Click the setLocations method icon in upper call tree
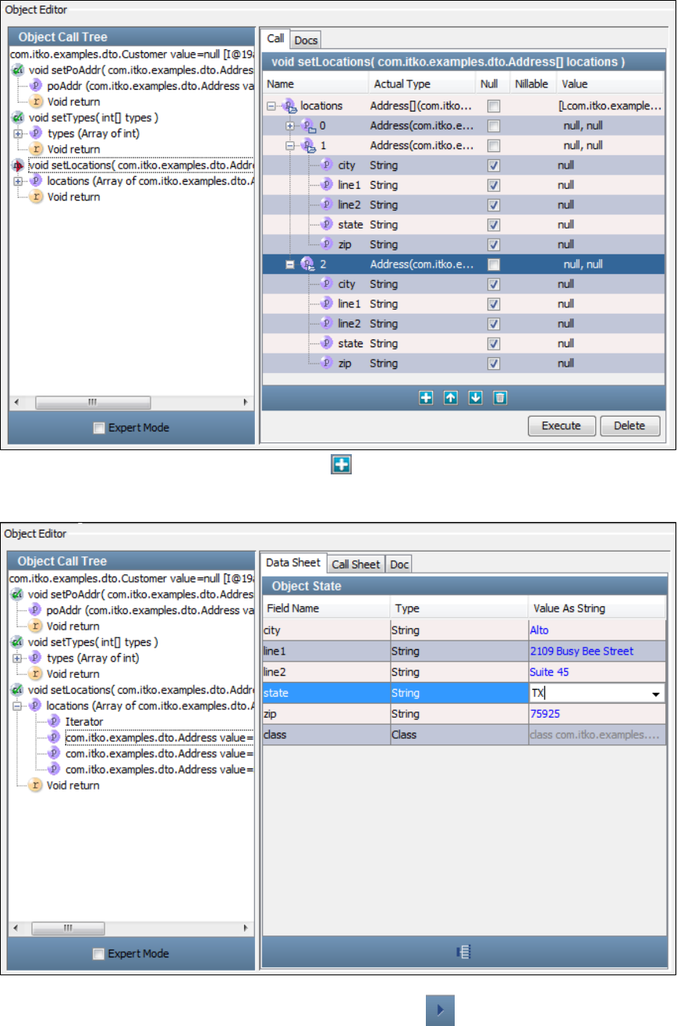 [x=18, y=165]
